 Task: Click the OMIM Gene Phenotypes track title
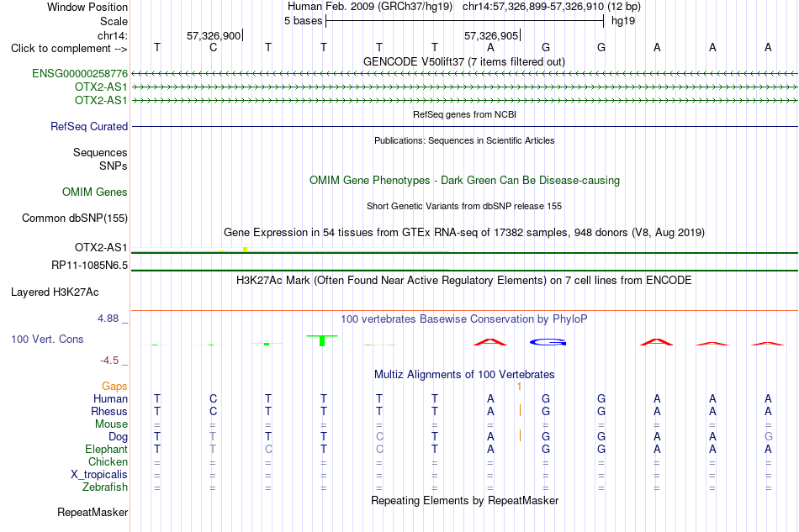click(x=465, y=180)
